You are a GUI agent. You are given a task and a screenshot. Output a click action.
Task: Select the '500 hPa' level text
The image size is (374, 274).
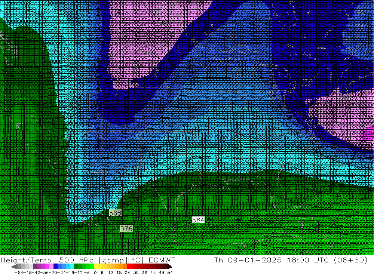click(x=76, y=260)
